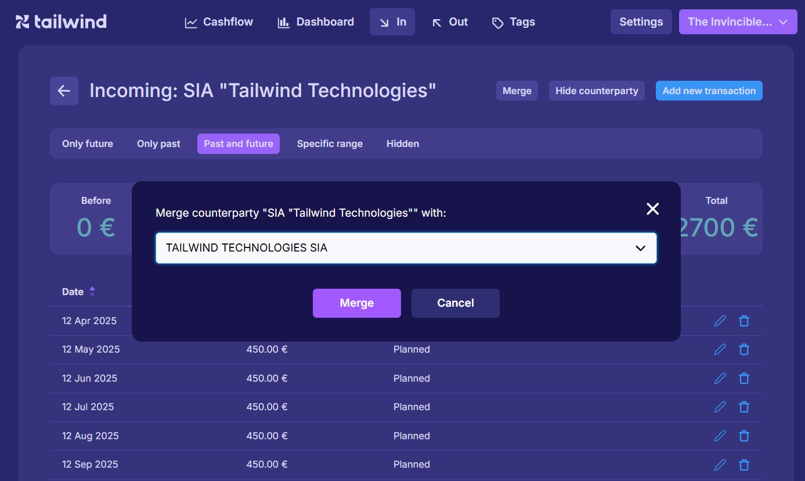
Task: Click the tailwind logo
Action: (61, 22)
